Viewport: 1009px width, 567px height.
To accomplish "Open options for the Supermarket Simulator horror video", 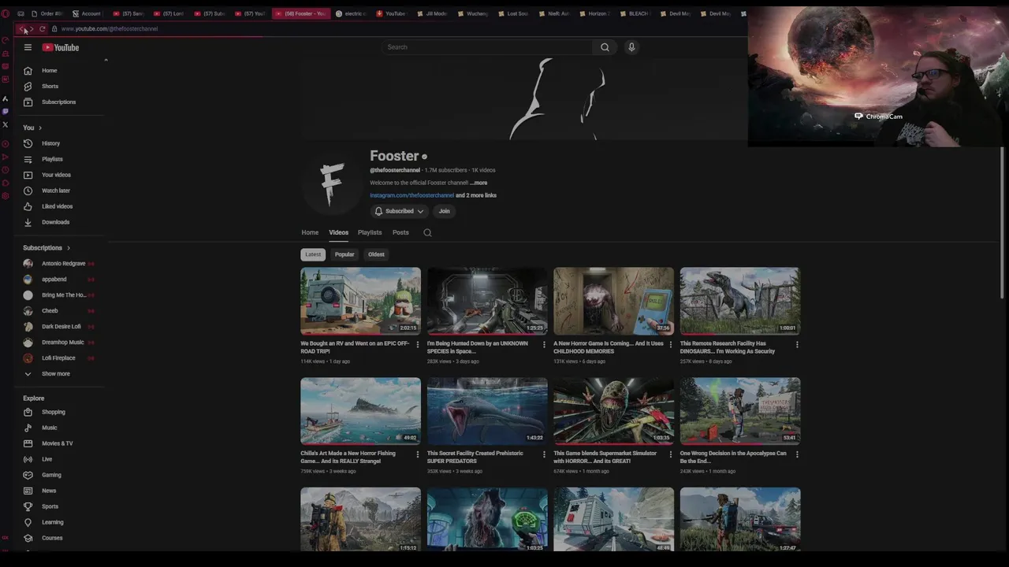I will (x=671, y=454).
